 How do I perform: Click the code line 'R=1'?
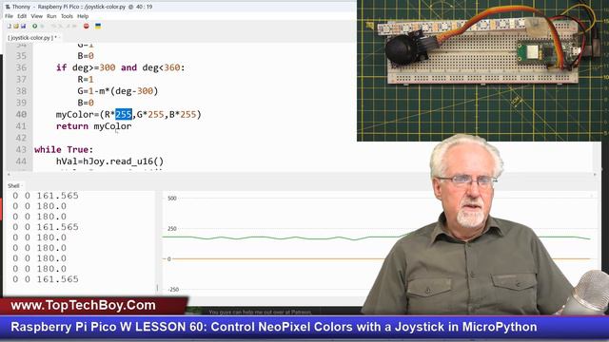pyautogui.click(x=86, y=80)
